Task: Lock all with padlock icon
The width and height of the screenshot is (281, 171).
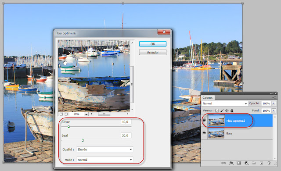Action: click(x=232, y=110)
